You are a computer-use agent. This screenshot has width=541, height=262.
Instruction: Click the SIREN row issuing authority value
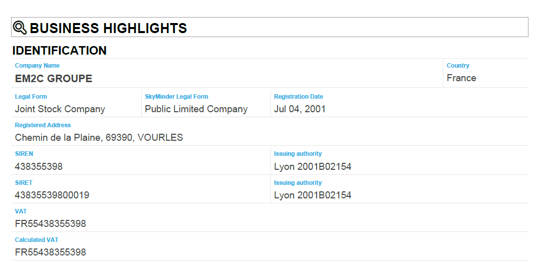coord(313,167)
